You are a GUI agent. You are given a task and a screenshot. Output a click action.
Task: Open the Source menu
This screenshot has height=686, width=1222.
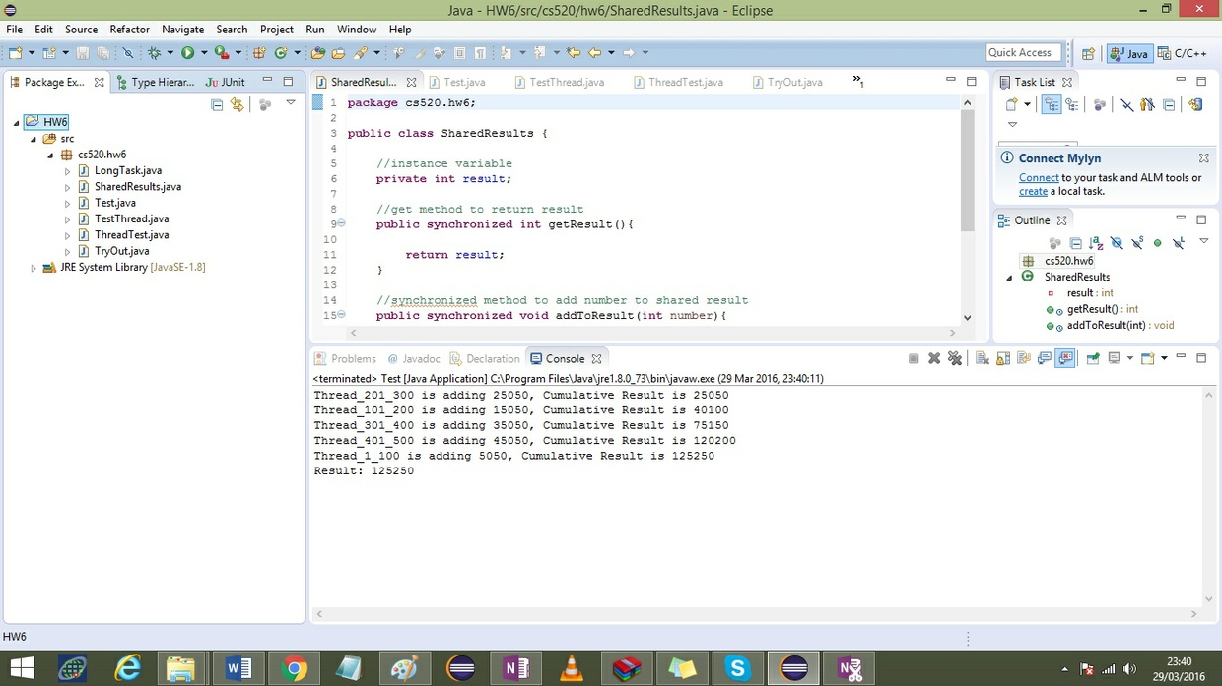click(81, 30)
